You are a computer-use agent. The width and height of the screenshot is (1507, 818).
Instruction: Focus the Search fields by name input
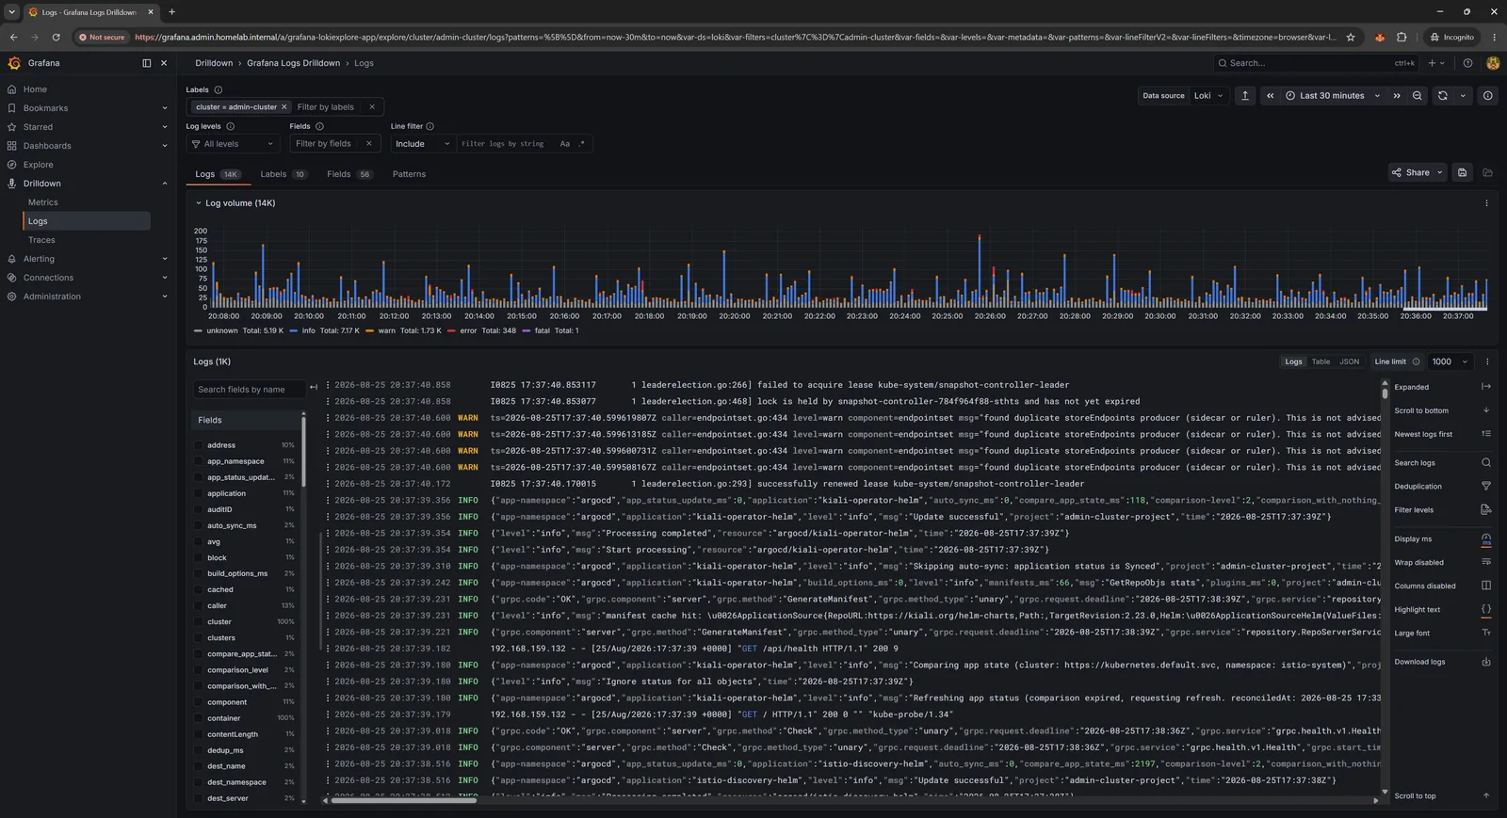point(250,389)
